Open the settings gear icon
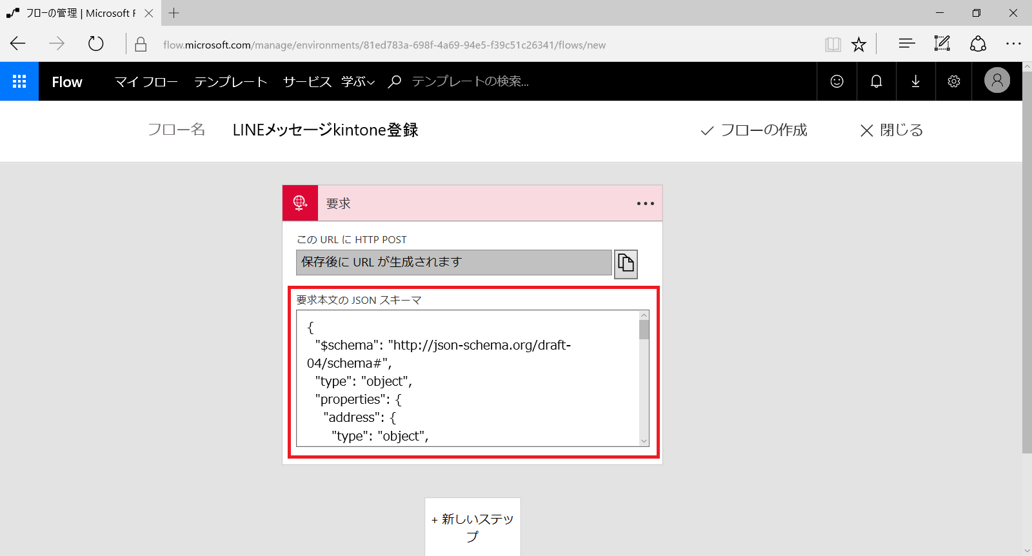Image resolution: width=1032 pixels, height=556 pixels. pyautogui.click(x=954, y=81)
